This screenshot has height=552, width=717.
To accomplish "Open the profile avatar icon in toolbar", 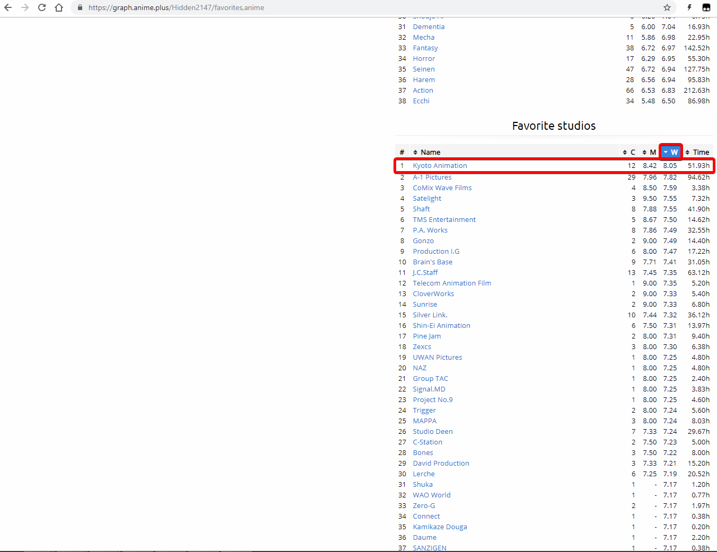I will click(706, 7).
